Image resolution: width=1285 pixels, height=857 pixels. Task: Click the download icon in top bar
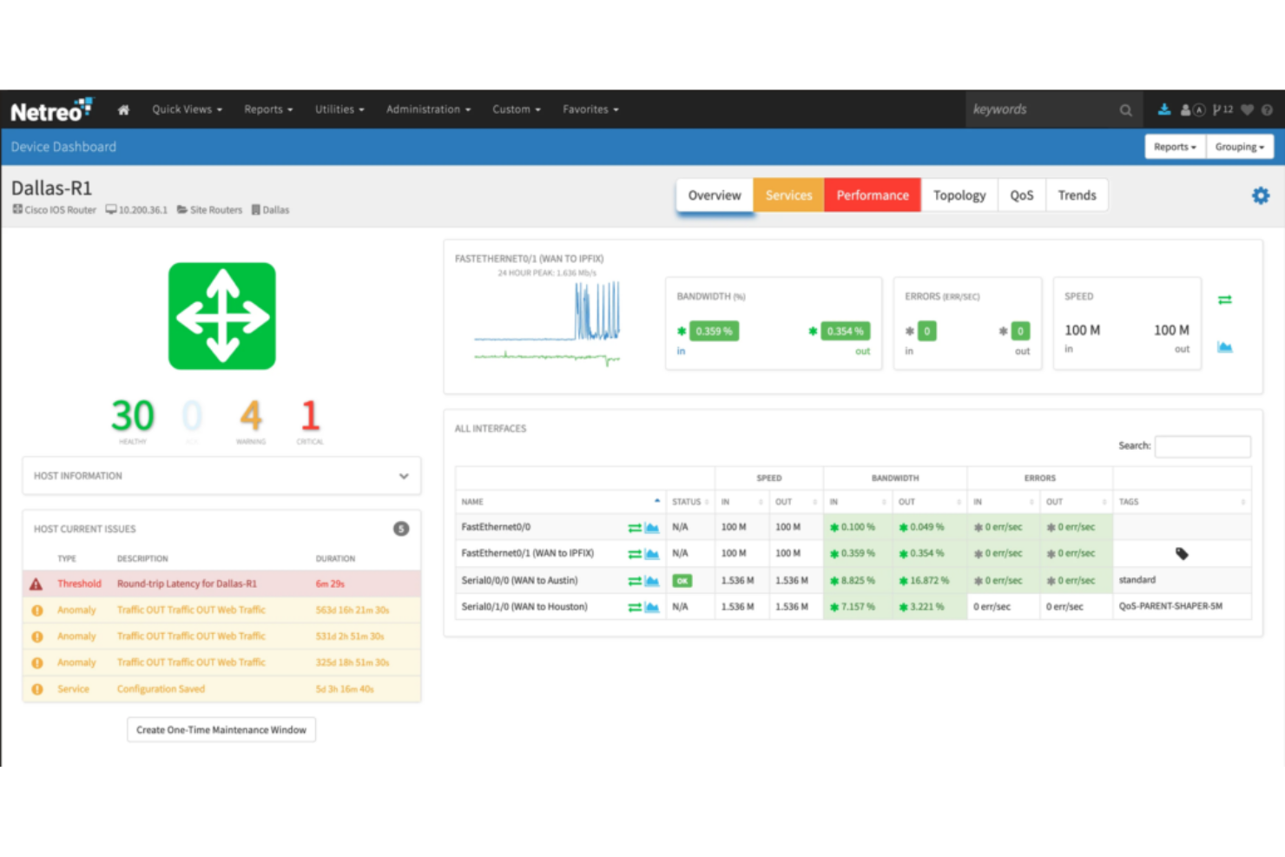coord(1164,109)
